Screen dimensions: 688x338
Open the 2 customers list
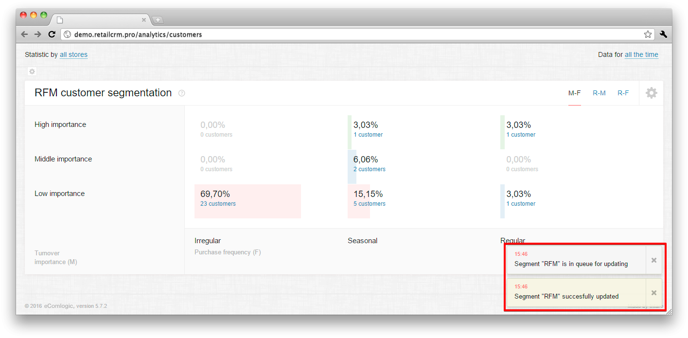coord(370,169)
